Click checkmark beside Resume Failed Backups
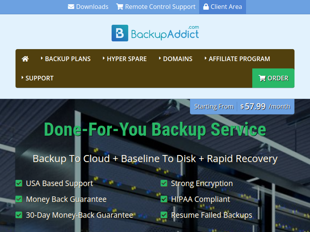The height and width of the screenshot is (232, 310). coord(164,215)
